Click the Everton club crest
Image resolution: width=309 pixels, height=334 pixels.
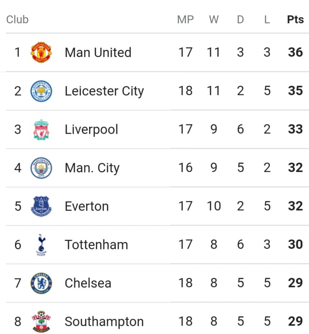(x=41, y=206)
